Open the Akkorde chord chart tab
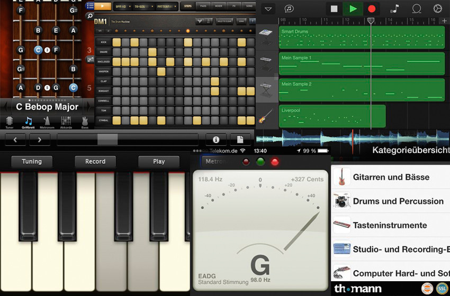450x296 pixels. click(x=66, y=123)
